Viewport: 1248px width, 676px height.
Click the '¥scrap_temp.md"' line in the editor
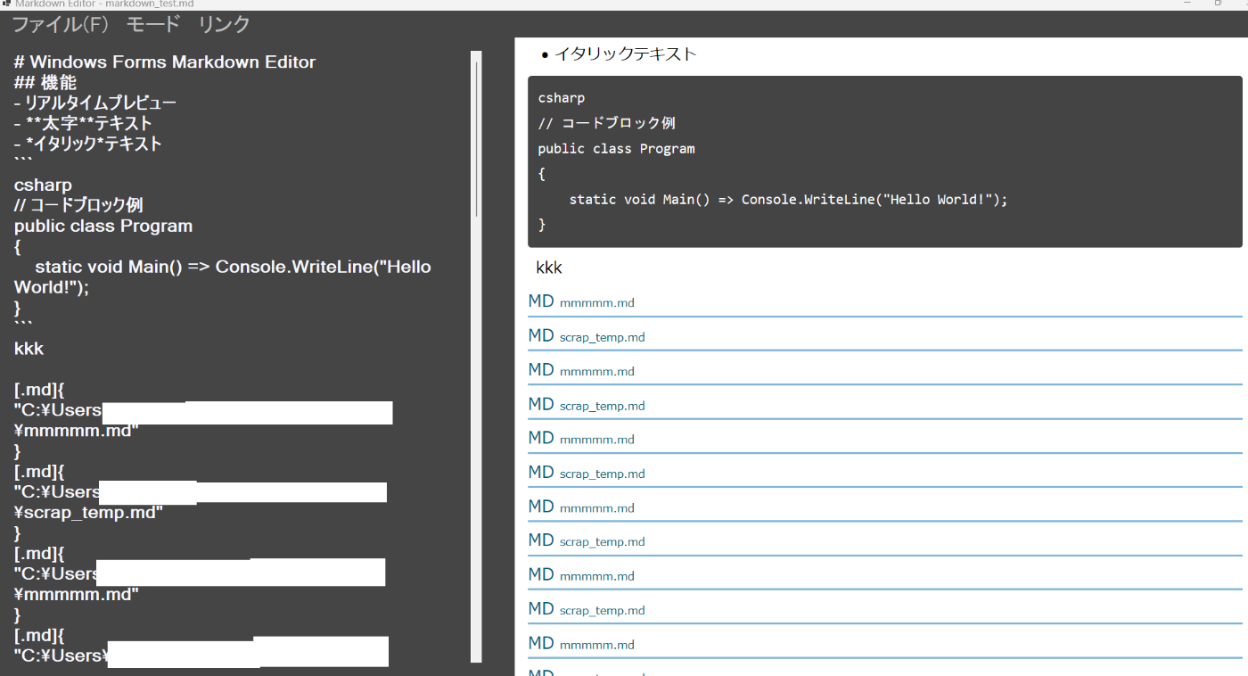(x=88, y=512)
